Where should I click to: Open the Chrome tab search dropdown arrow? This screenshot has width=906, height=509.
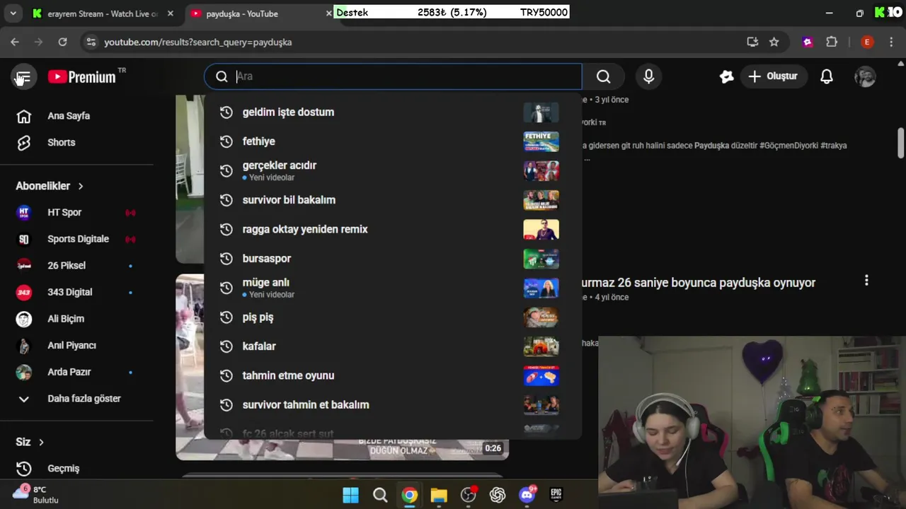[13, 13]
